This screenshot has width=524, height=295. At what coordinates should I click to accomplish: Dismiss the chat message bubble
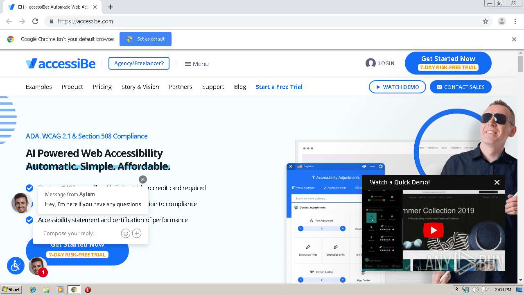(142, 179)
